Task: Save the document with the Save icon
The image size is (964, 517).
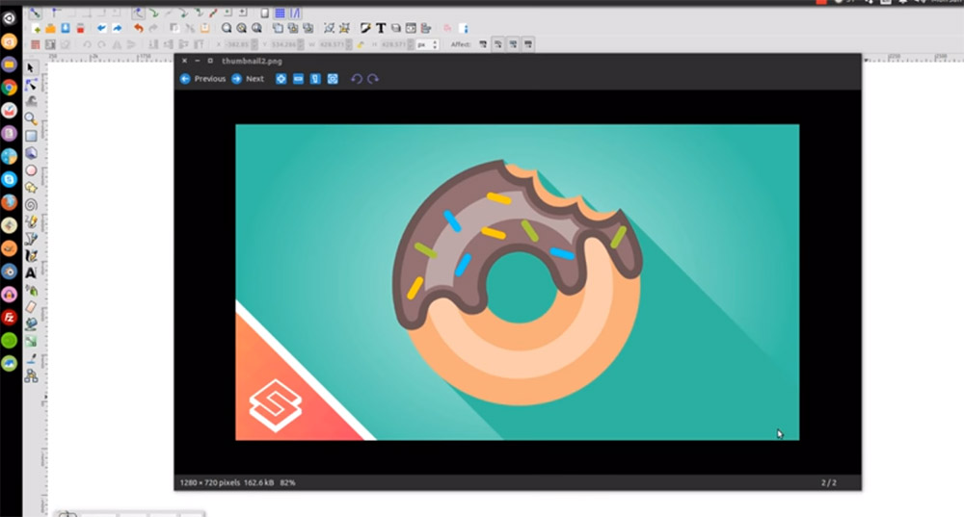Action: (x=66, y=28)
